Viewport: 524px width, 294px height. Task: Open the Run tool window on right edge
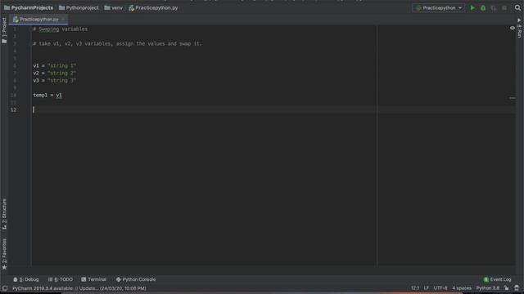coord(519,29)
